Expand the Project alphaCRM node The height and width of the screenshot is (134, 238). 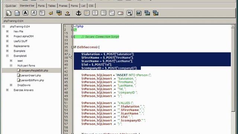pyautogui.click(x=7, y=36)
